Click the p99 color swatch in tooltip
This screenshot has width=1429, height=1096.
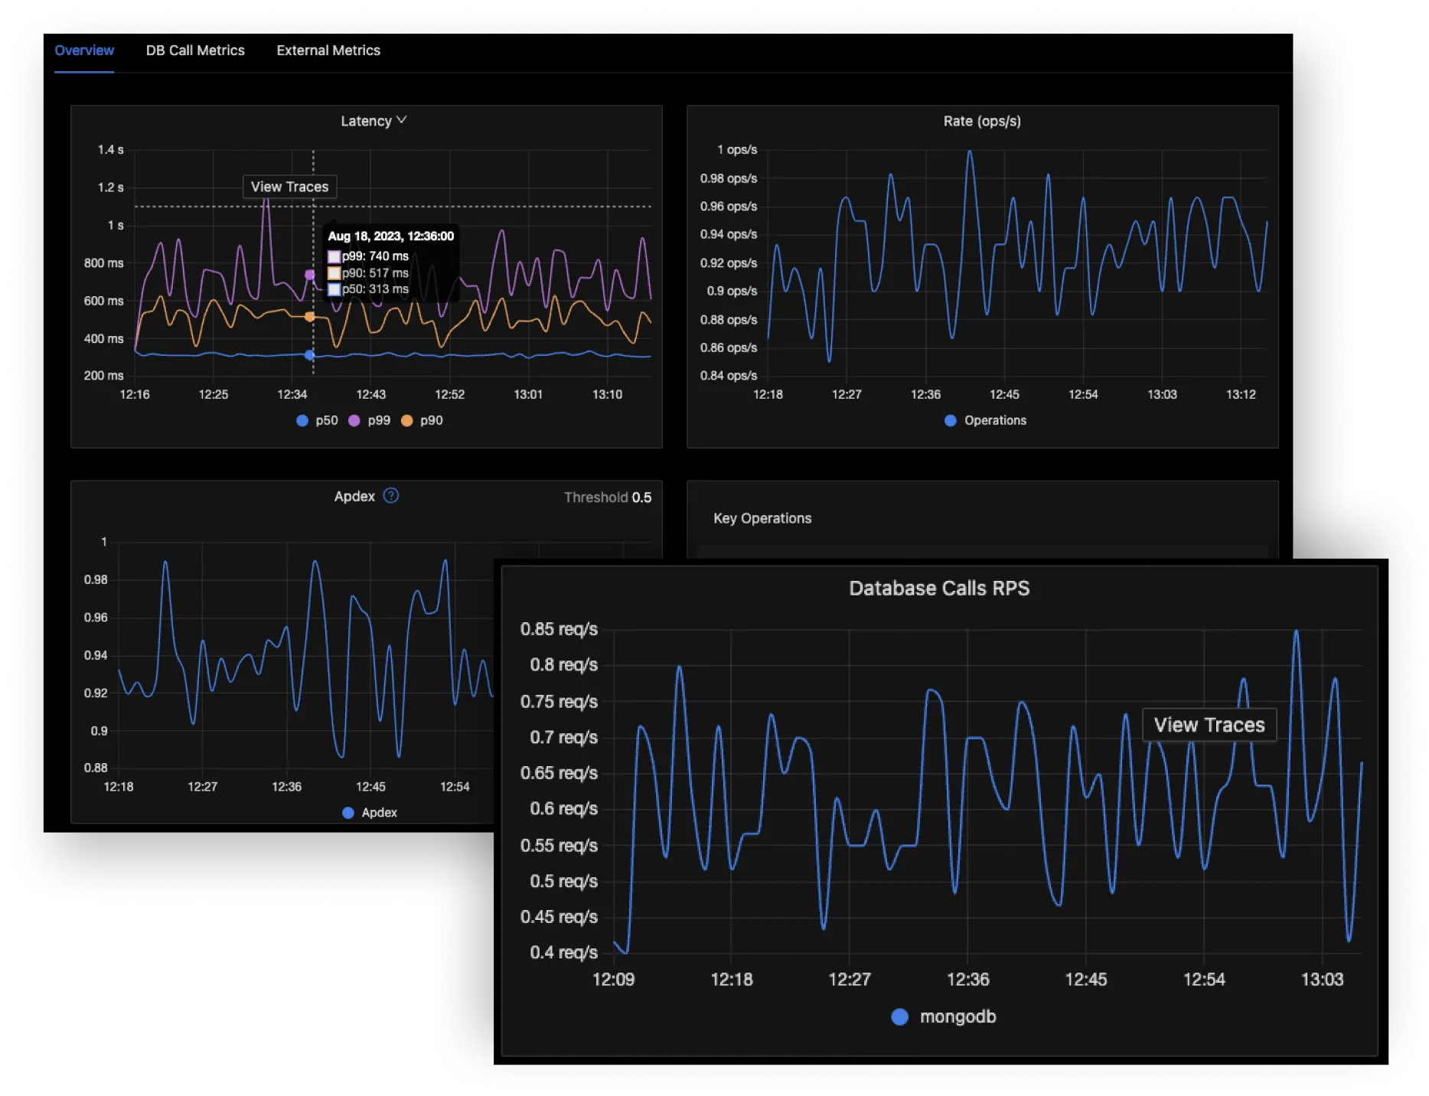tap(334, 256)
